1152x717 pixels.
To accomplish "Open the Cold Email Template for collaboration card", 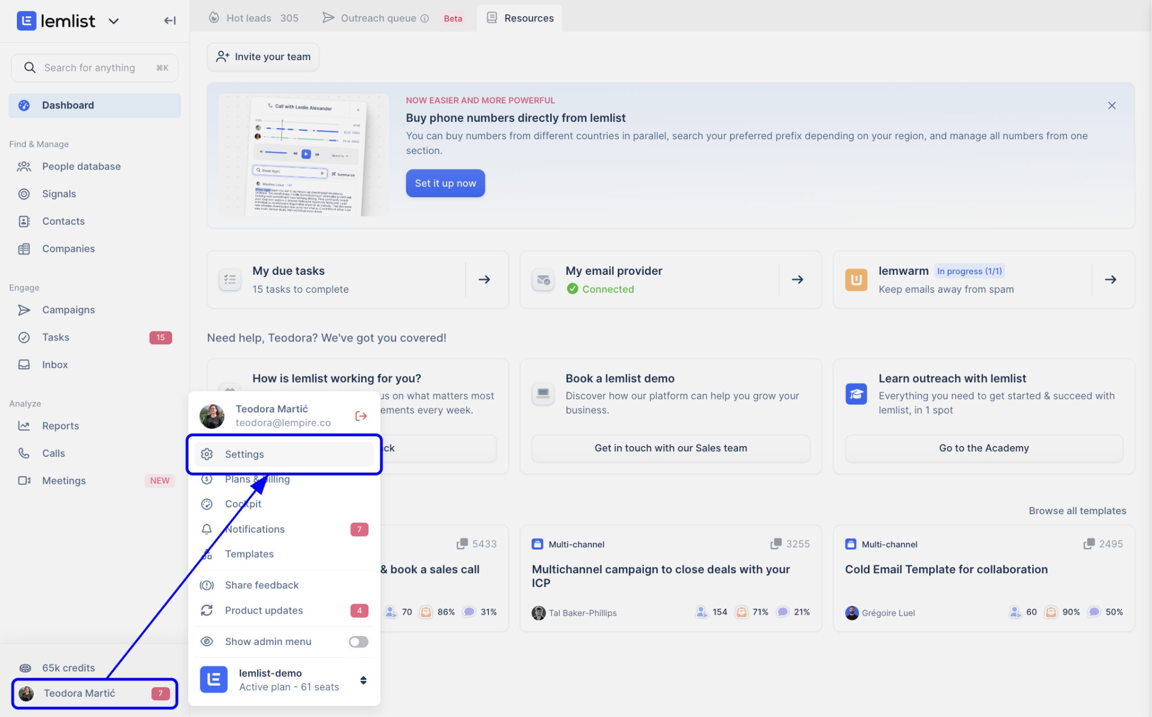I will click(x=984, y=578).
